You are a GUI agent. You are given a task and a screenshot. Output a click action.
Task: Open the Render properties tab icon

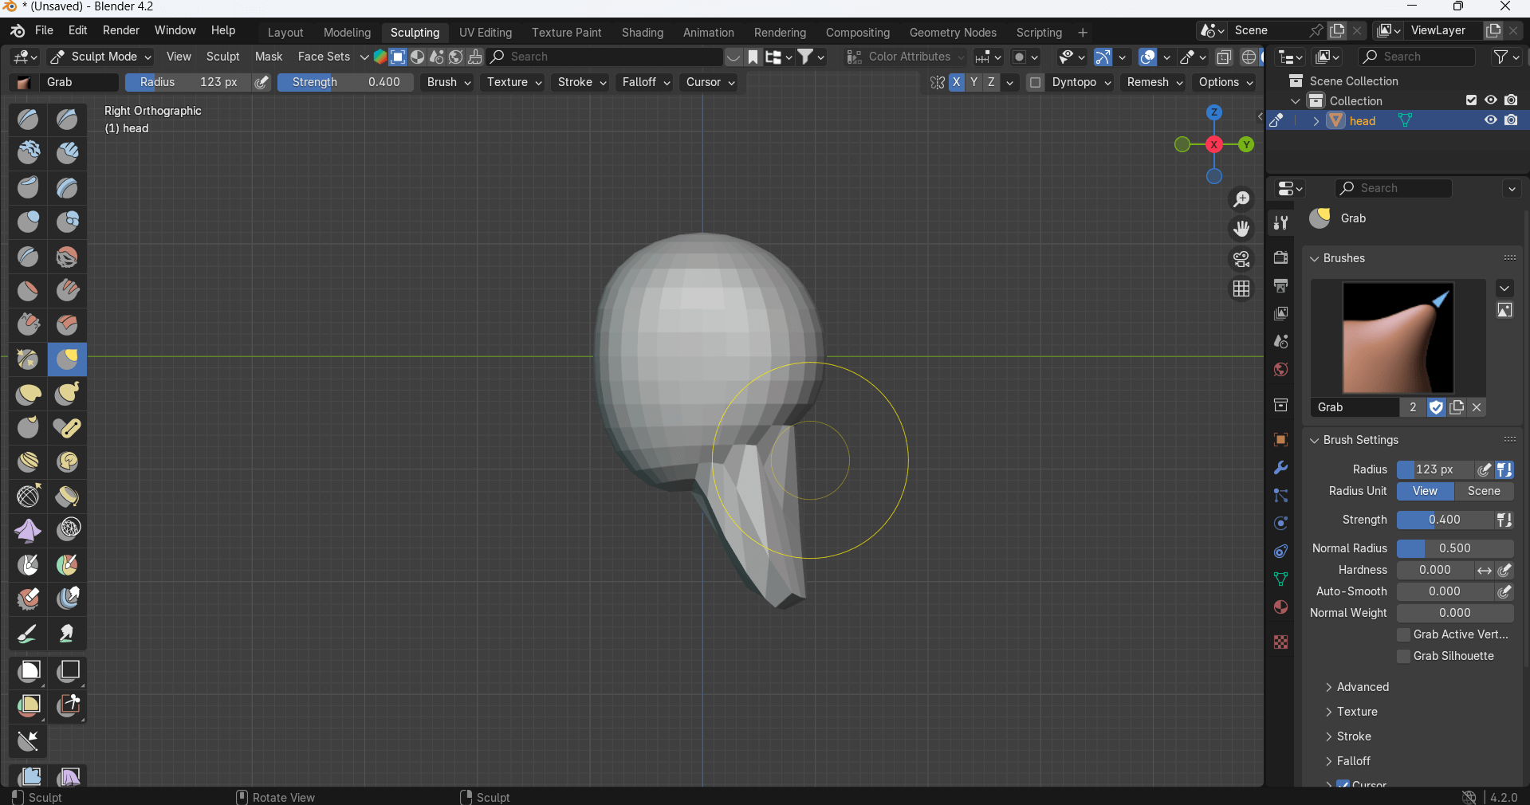coord(1280,257)
